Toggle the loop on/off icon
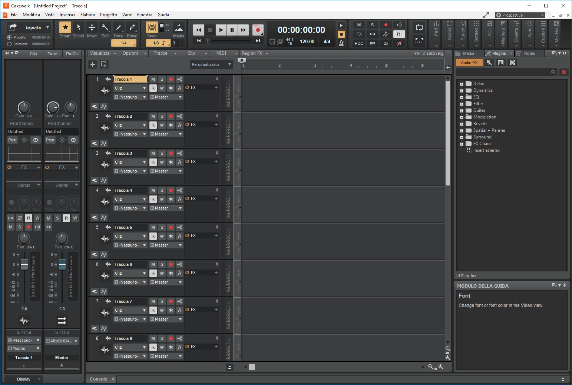The height and width of the screenshot is (385, 572). (419, 27)
